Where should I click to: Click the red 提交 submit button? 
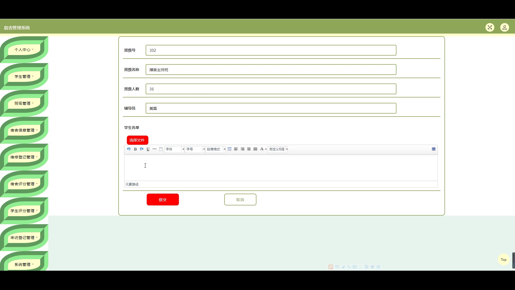tap(163, 200)
